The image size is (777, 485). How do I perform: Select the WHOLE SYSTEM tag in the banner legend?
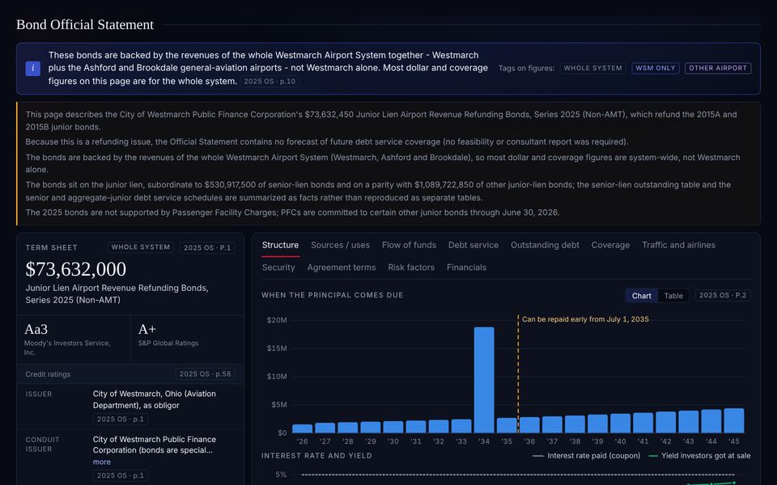[592, 68]
